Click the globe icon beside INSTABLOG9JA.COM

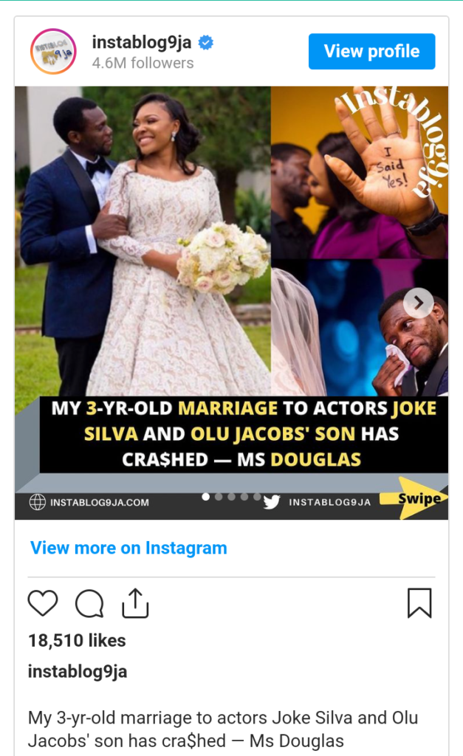(37, 502)
